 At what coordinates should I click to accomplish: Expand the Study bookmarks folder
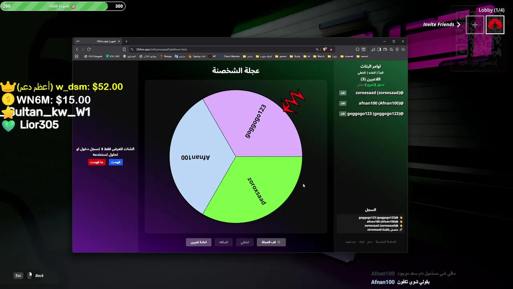[x=295, y=56]
